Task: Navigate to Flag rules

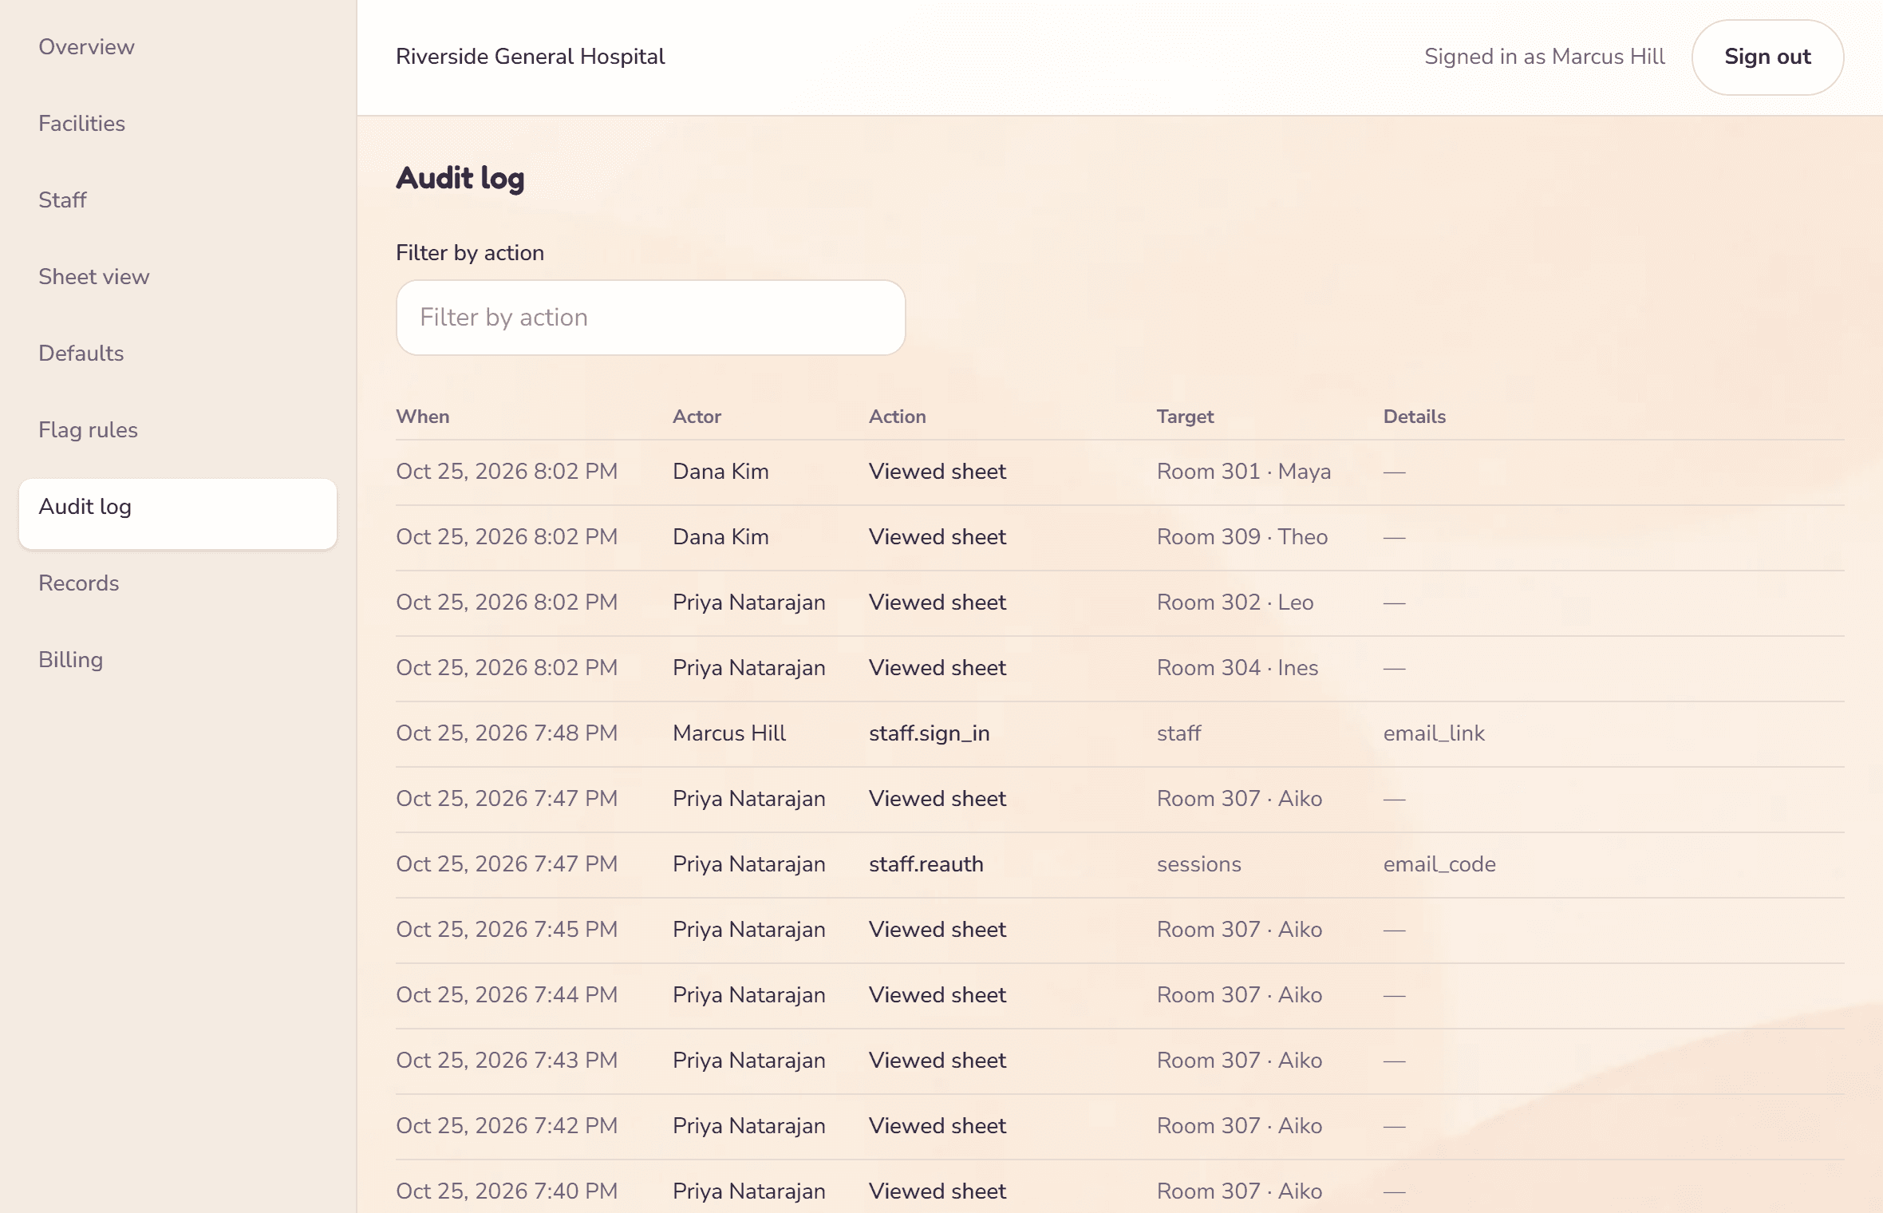Action: (88, 430)
